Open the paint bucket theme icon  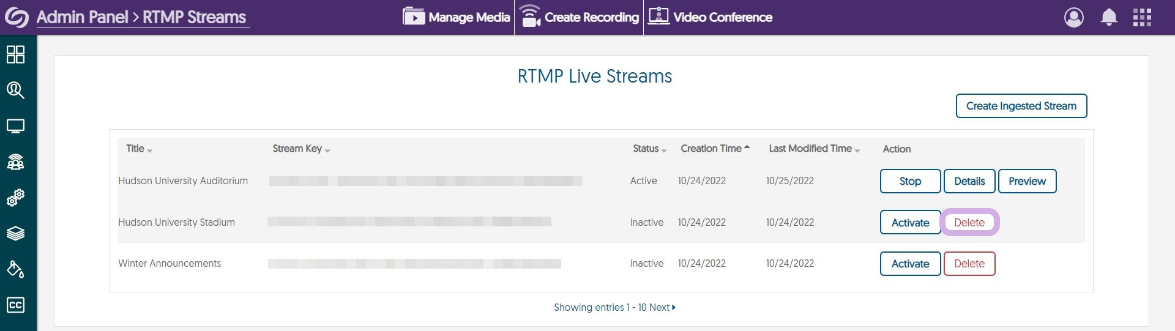15,269
